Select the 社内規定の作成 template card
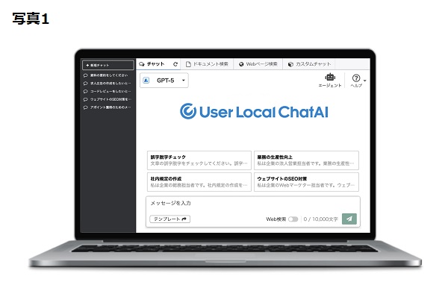Screen dimensions: 448x285 199,182
